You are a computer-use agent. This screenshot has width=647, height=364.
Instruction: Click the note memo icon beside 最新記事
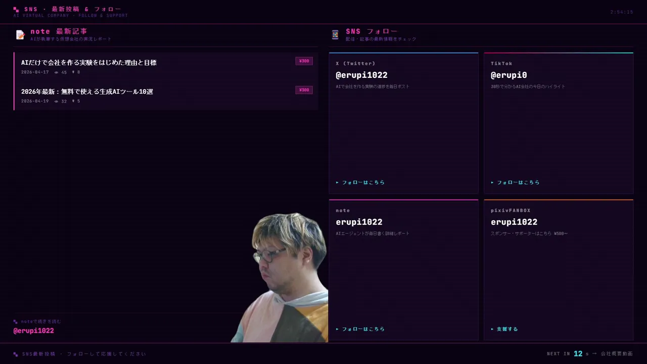click(20, 34)
